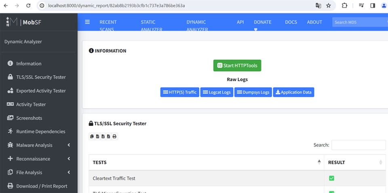Click the translate page icon

tap(318, 6)
